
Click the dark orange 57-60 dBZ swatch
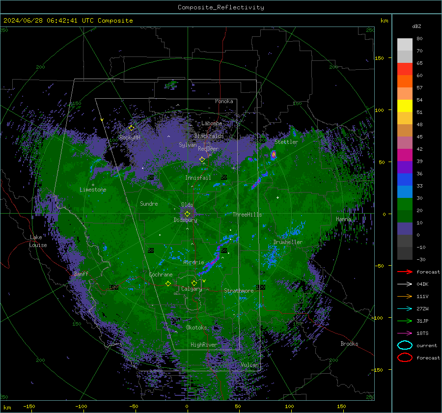tap(405, 82)
